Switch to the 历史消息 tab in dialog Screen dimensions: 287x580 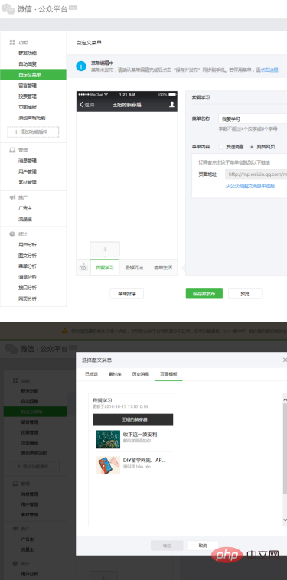click(141, 374)
